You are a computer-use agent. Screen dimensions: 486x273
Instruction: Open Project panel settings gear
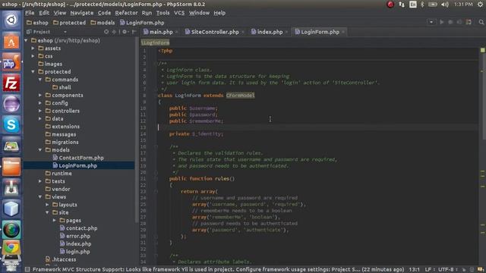click(x=125, y=32)
